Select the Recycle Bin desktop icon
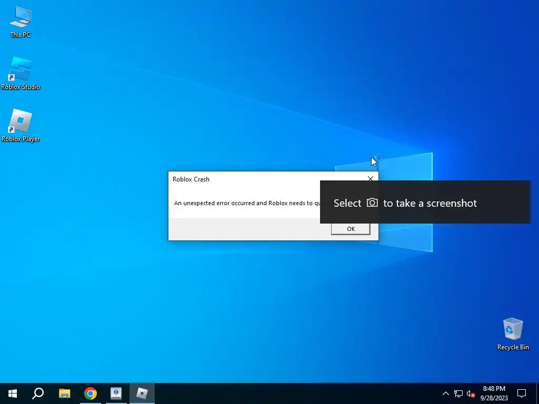 [513, 334]
